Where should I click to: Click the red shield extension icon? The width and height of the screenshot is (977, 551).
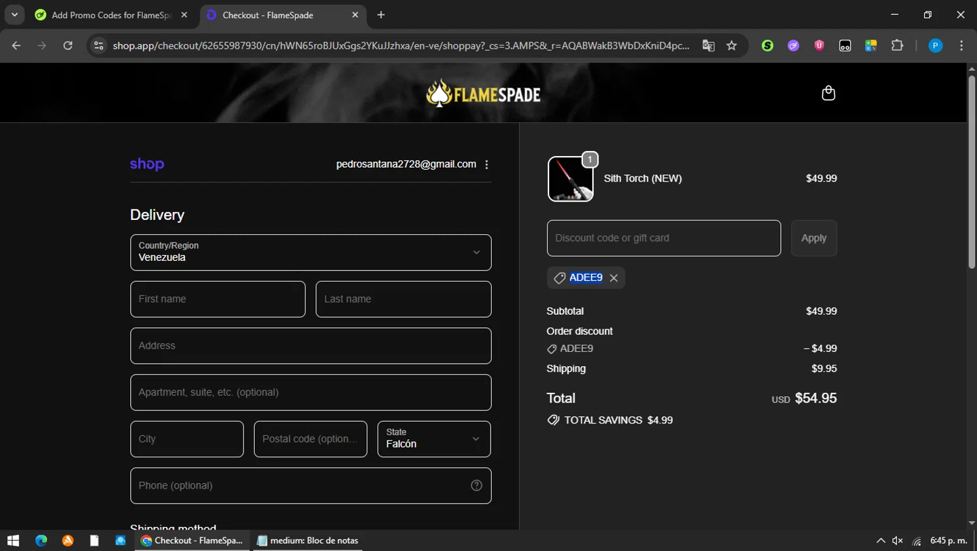[819, 46]
